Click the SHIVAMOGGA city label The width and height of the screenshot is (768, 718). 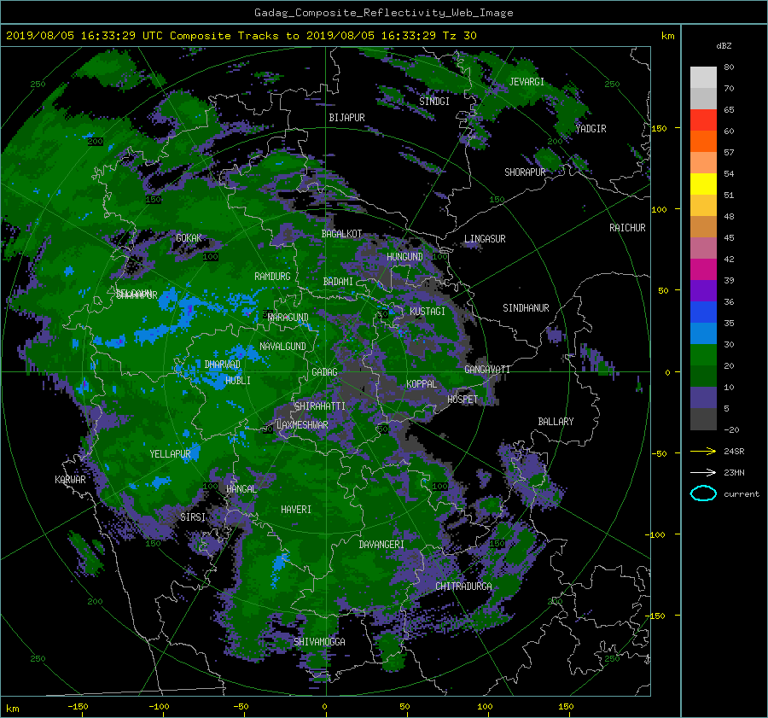coord(319,641)
